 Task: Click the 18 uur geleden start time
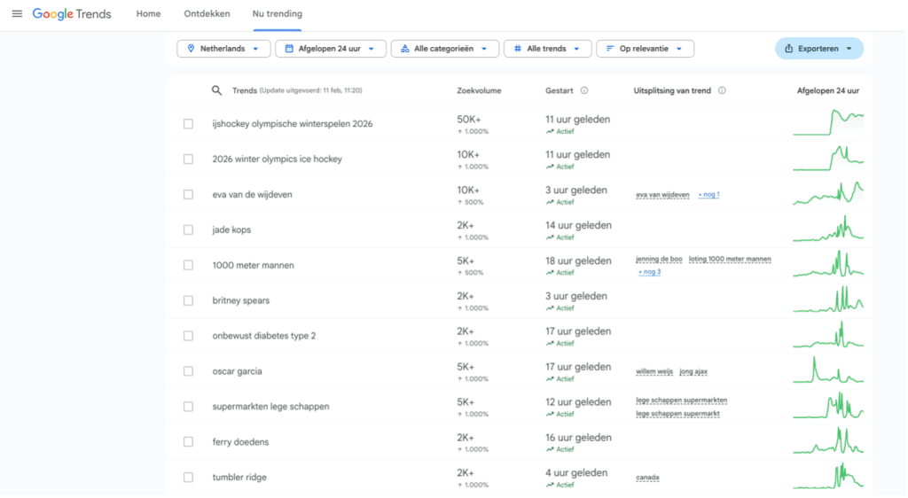(578, 261)
